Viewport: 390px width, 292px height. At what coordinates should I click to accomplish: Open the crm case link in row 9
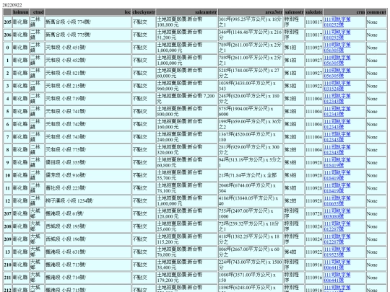tap(337, 163)
